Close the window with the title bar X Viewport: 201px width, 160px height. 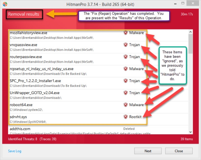(x=193, y=3)
